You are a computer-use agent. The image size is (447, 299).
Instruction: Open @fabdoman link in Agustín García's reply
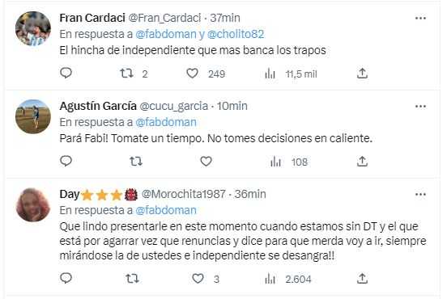166,122
